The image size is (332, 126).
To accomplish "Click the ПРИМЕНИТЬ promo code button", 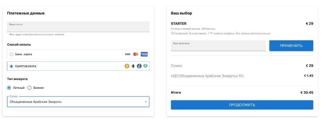I will pyautogui.click(x=291, y=46).
